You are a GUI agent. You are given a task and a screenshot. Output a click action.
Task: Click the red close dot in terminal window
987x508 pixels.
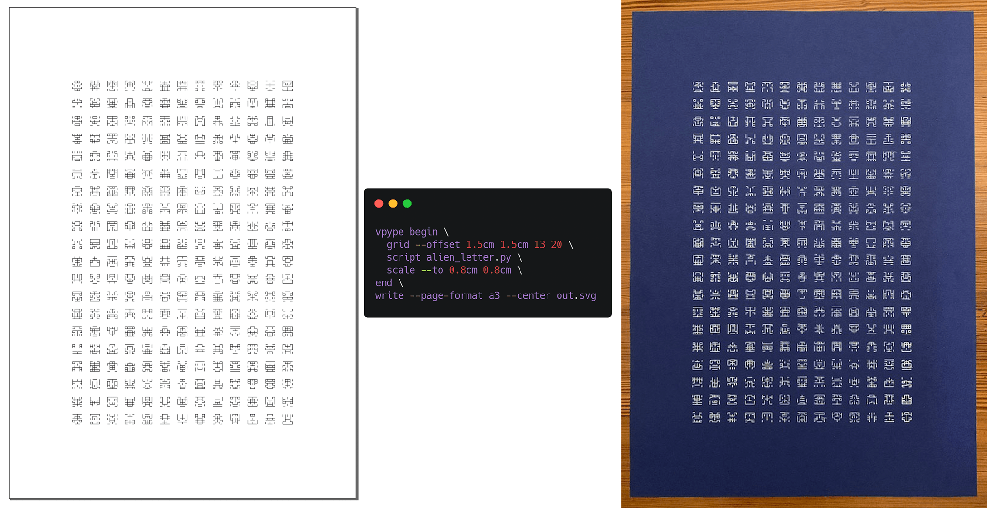379,203
